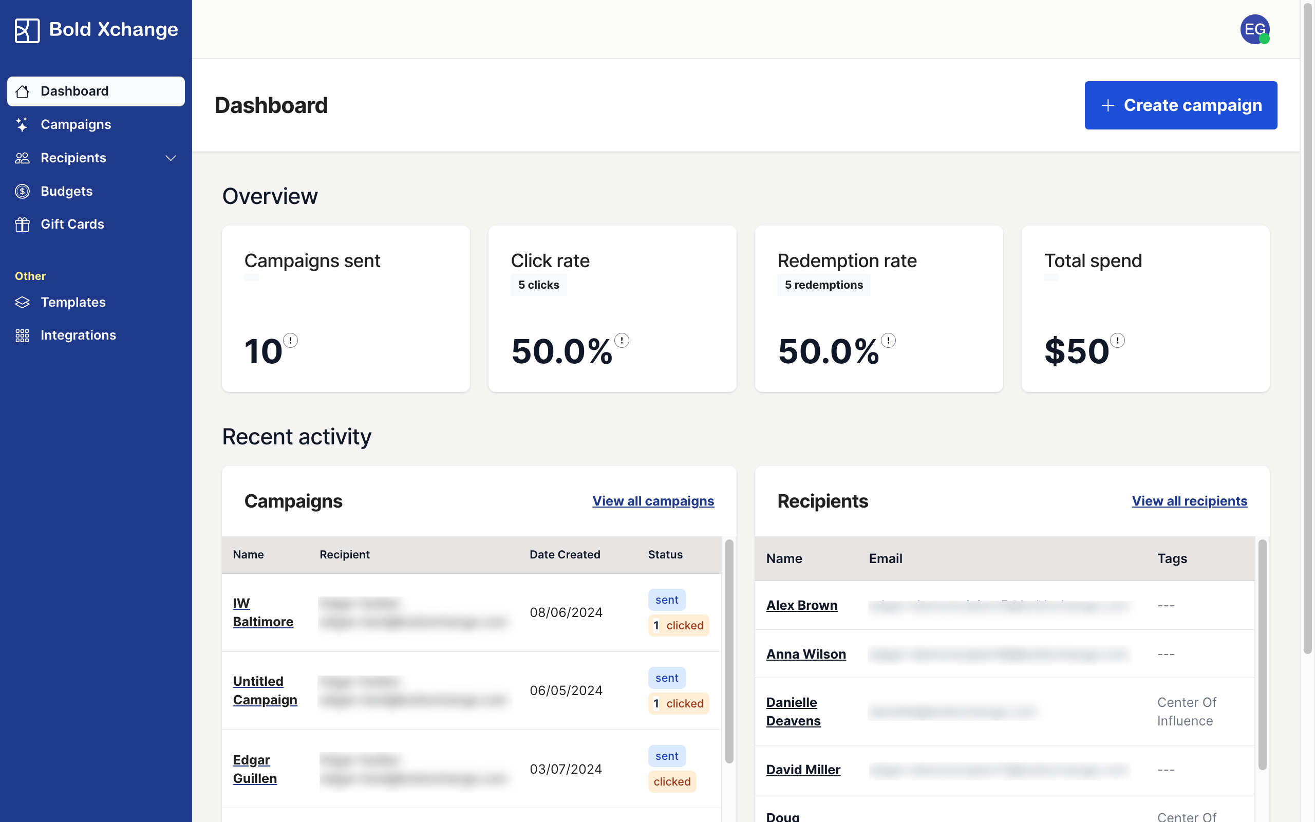The height and width of the screenshot is (822, 1315).
Task: Open the View all campaigns link
Action: [x=652, y=501]
